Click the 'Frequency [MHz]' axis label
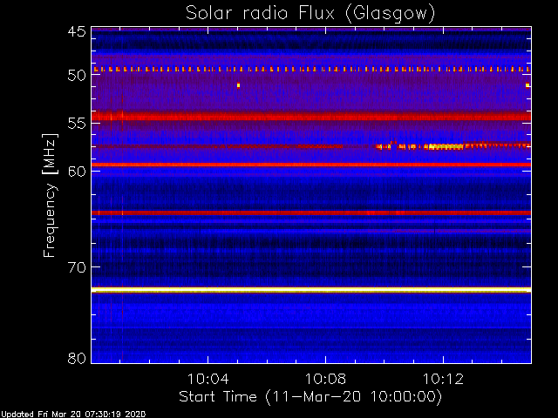 click(50, 195)
